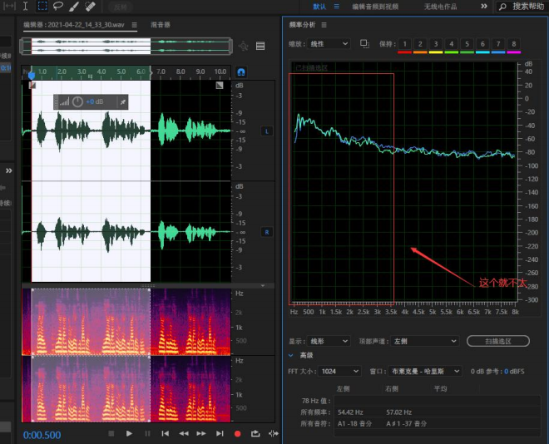549x444 pixels.
Task: Open the 顶部声道 dropdown showing 左侧
Action: pos(424,341)
